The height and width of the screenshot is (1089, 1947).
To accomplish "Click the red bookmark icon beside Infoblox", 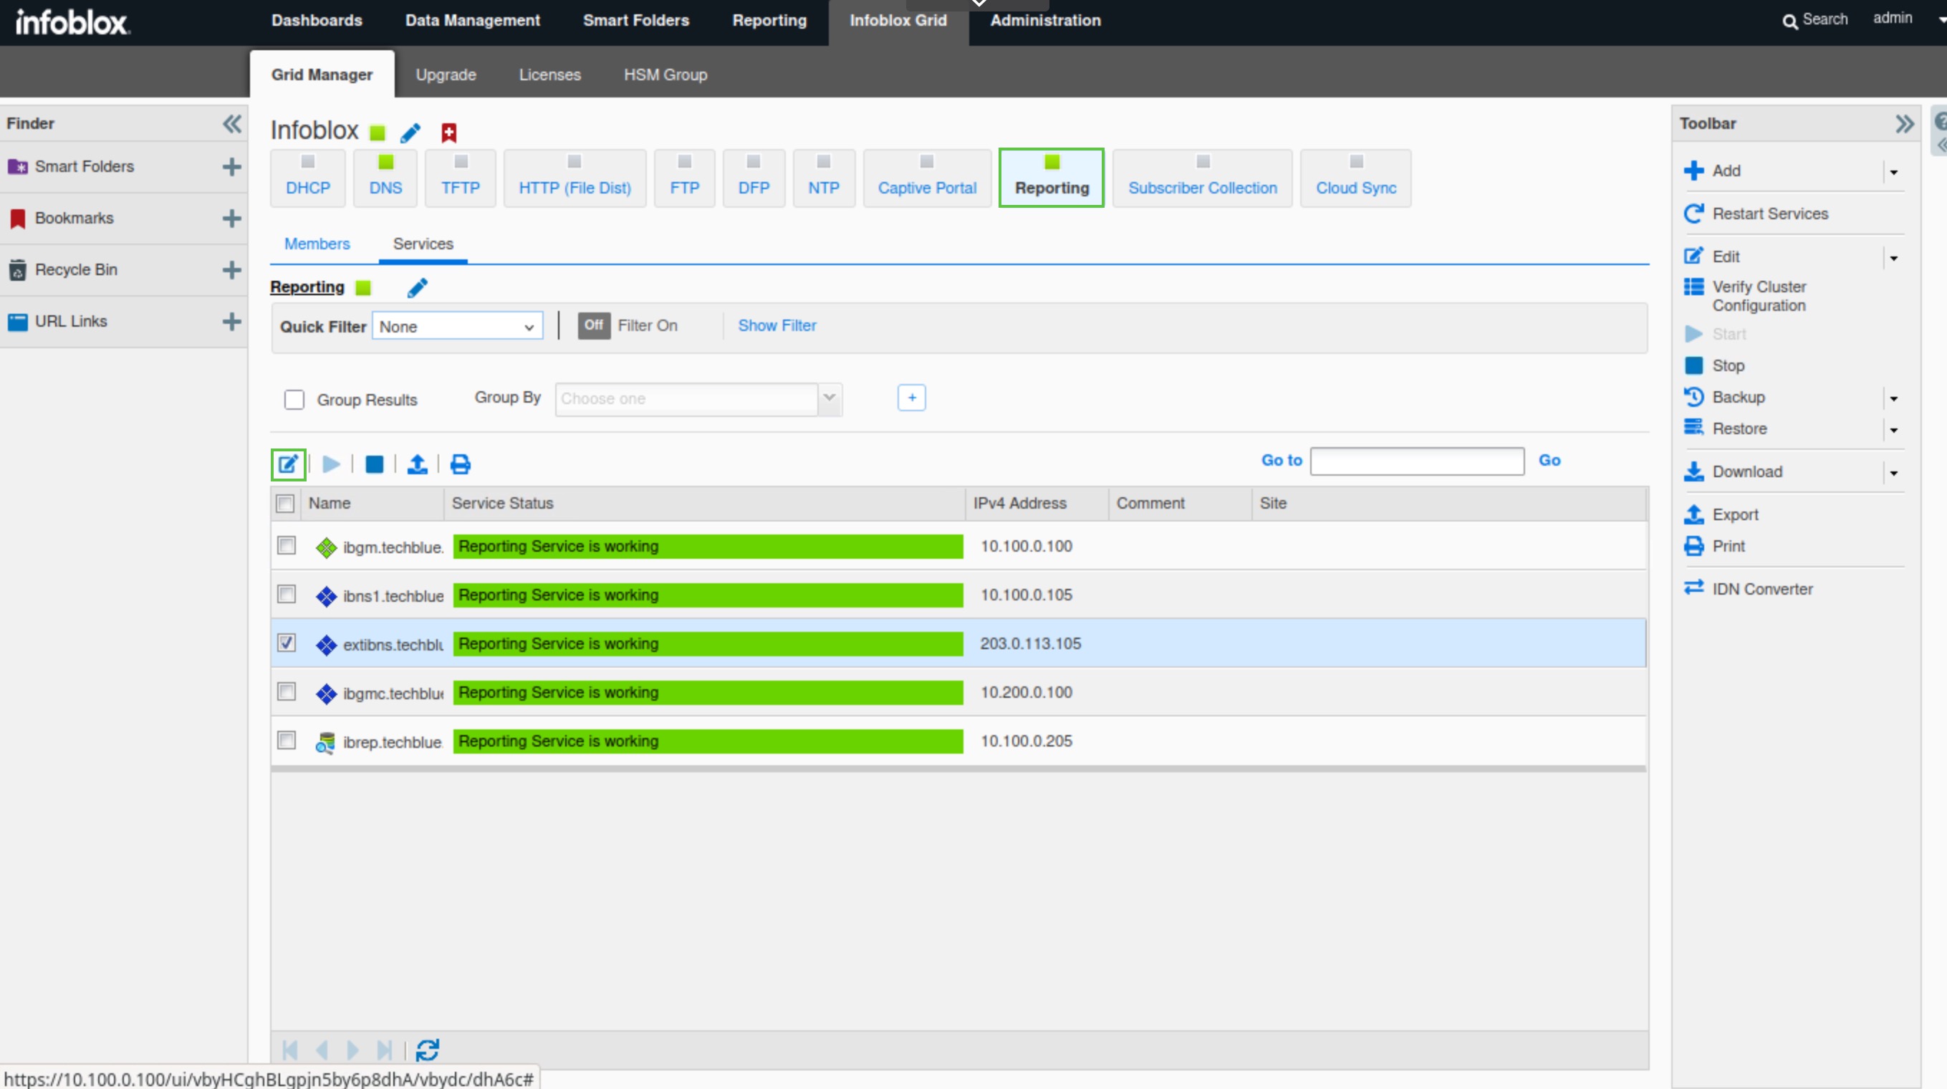I will (449, 133).
